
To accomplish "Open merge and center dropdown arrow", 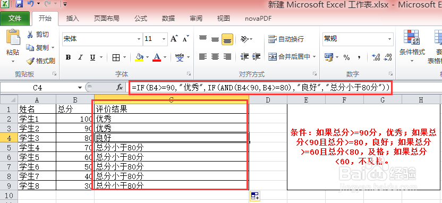I will coord(314,57).
